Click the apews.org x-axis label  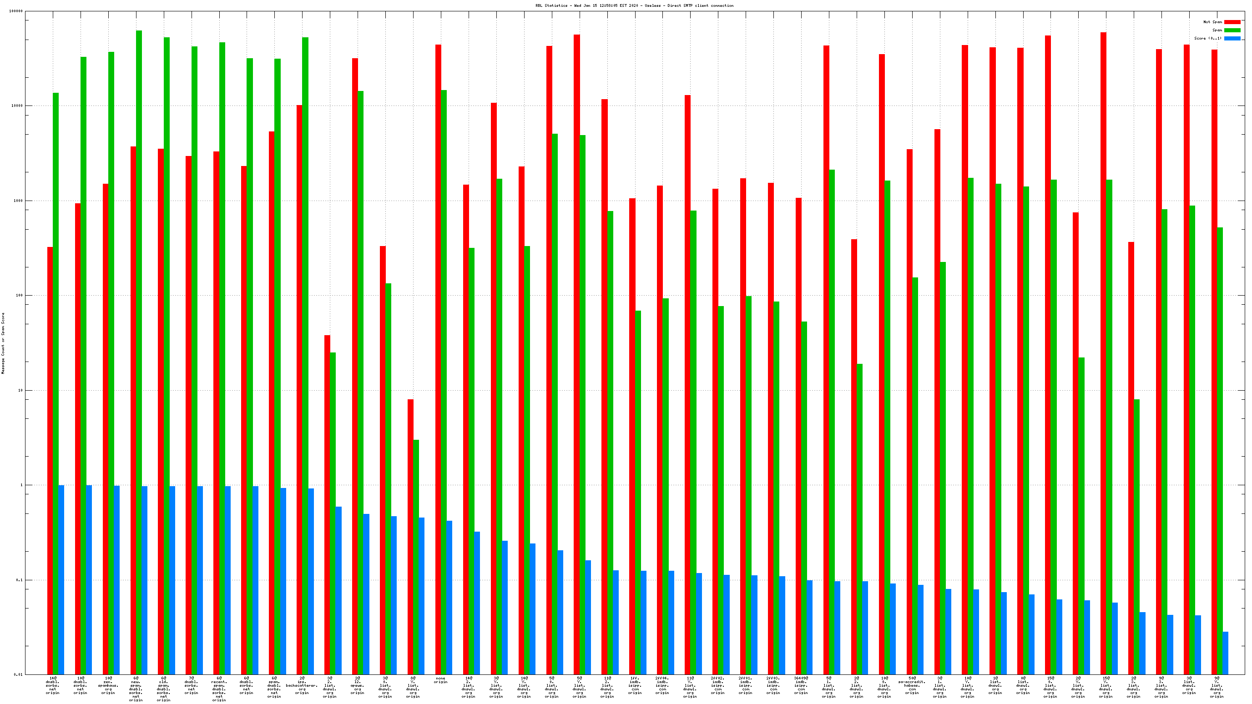(x=358, y=685)
